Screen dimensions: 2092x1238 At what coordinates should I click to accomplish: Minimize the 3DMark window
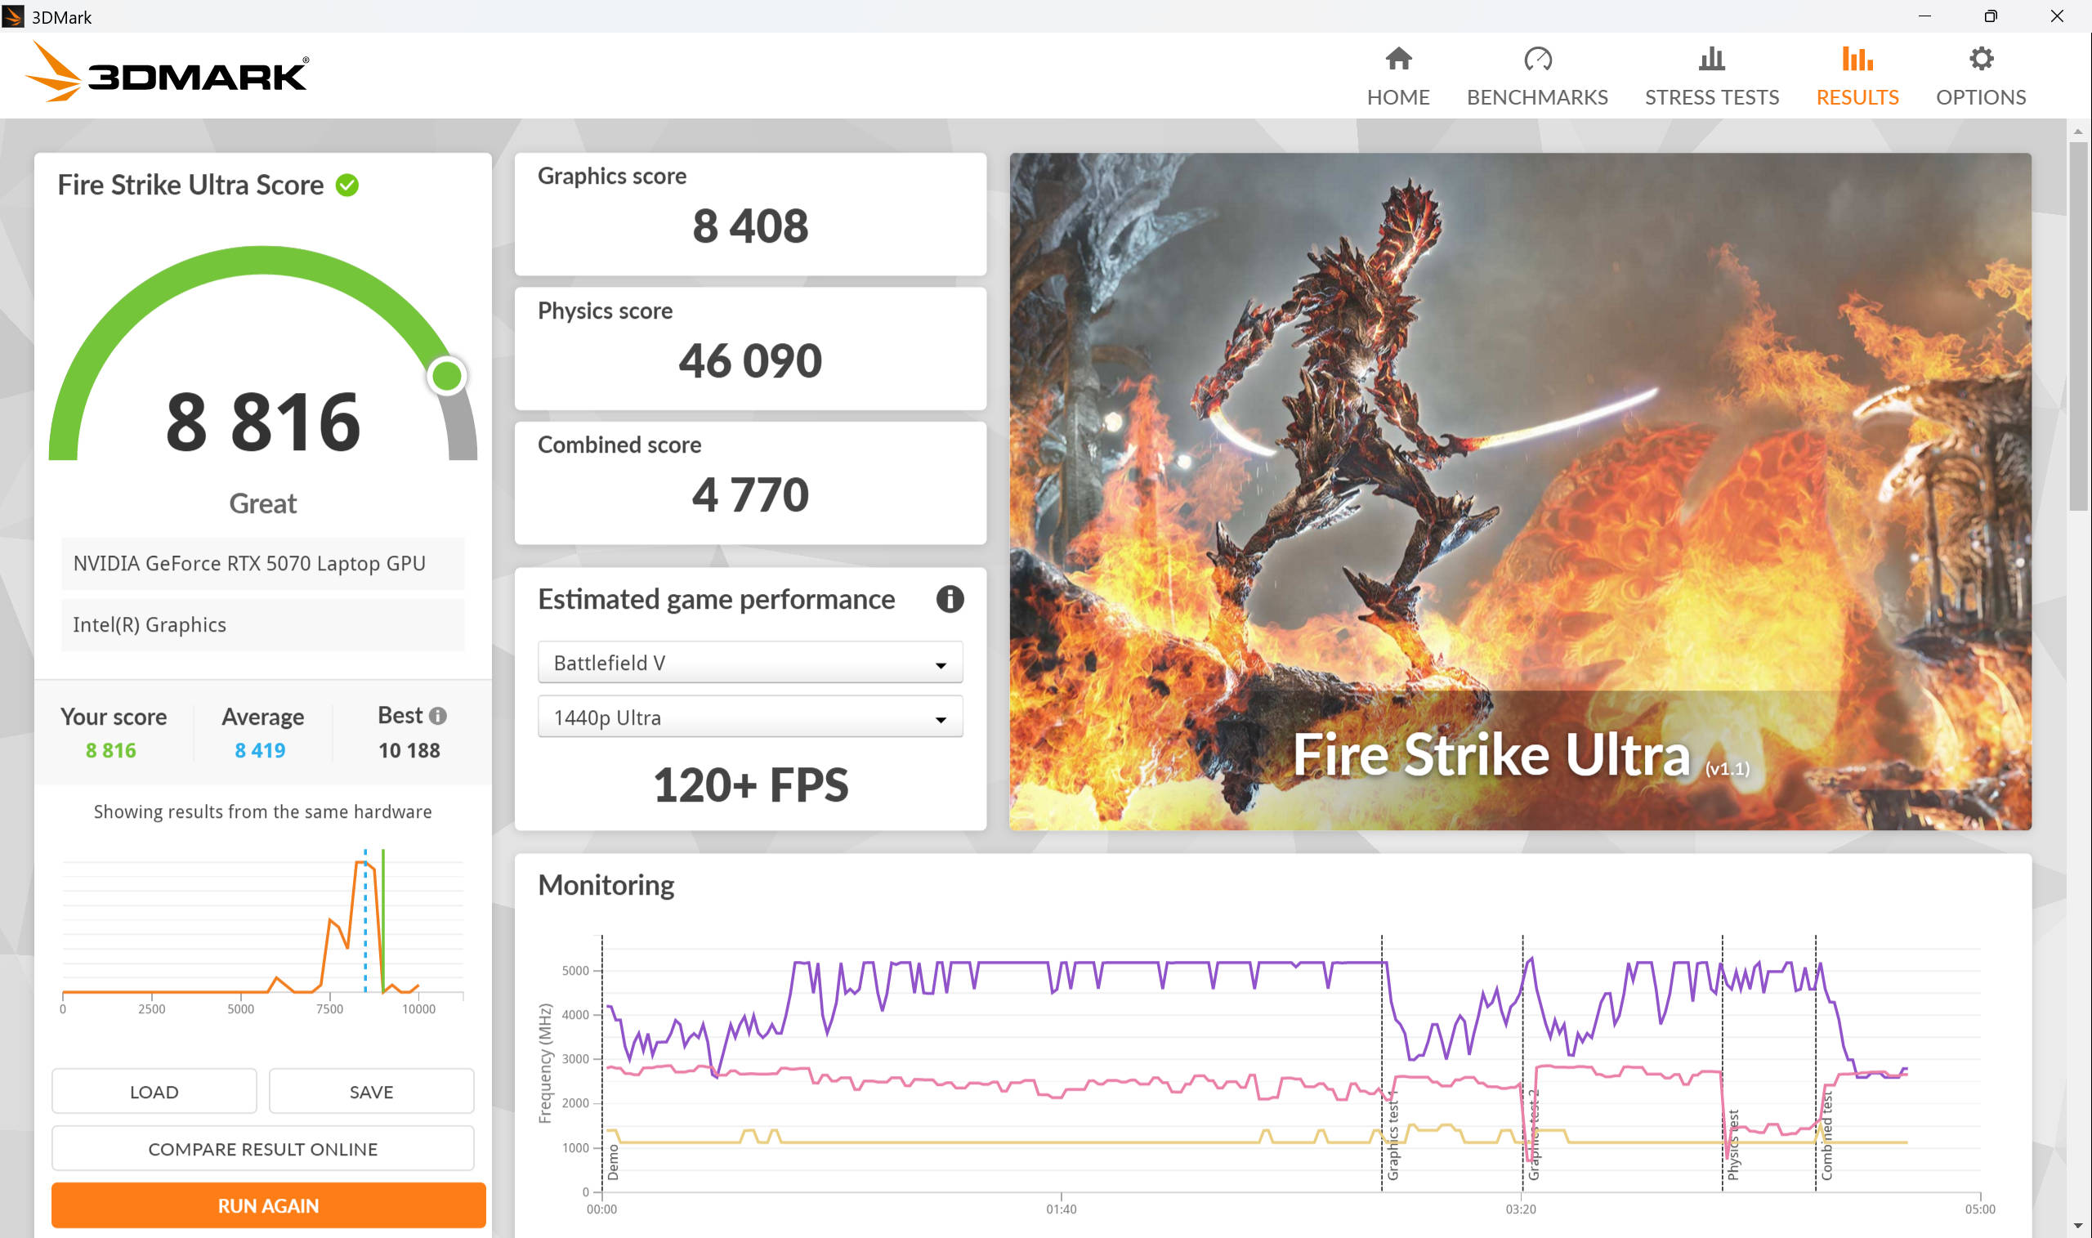pyautogui.click(x=1924, y=16)
